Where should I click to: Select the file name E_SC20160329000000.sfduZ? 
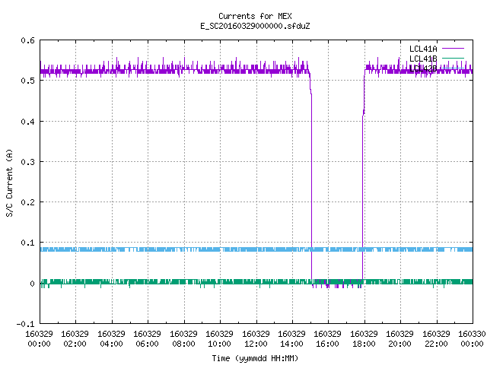click(255, 26)
